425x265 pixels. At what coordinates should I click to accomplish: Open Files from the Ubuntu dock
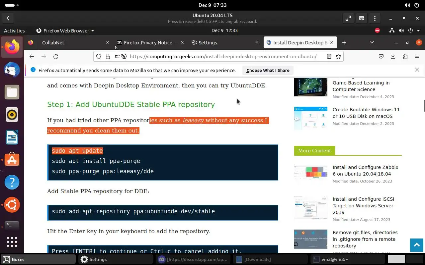click(x=12, y=92)
